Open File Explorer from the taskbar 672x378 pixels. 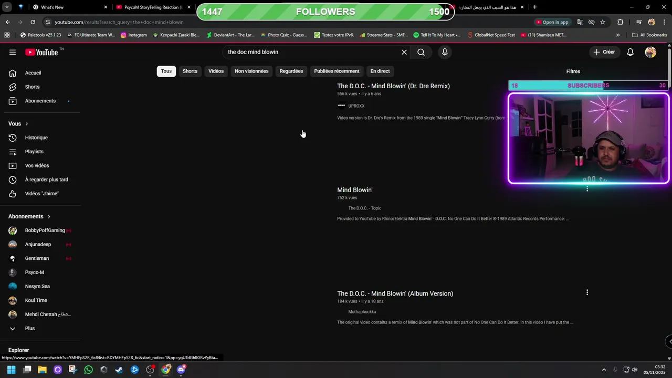(42, 370)
